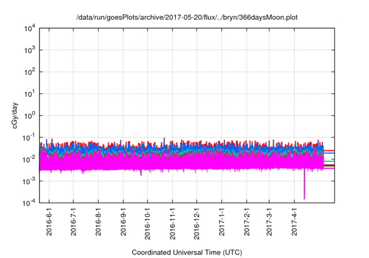Select the 2016-7-1 date tick label
The height and width of the screenshot is (258, 369).
[73, 222]
